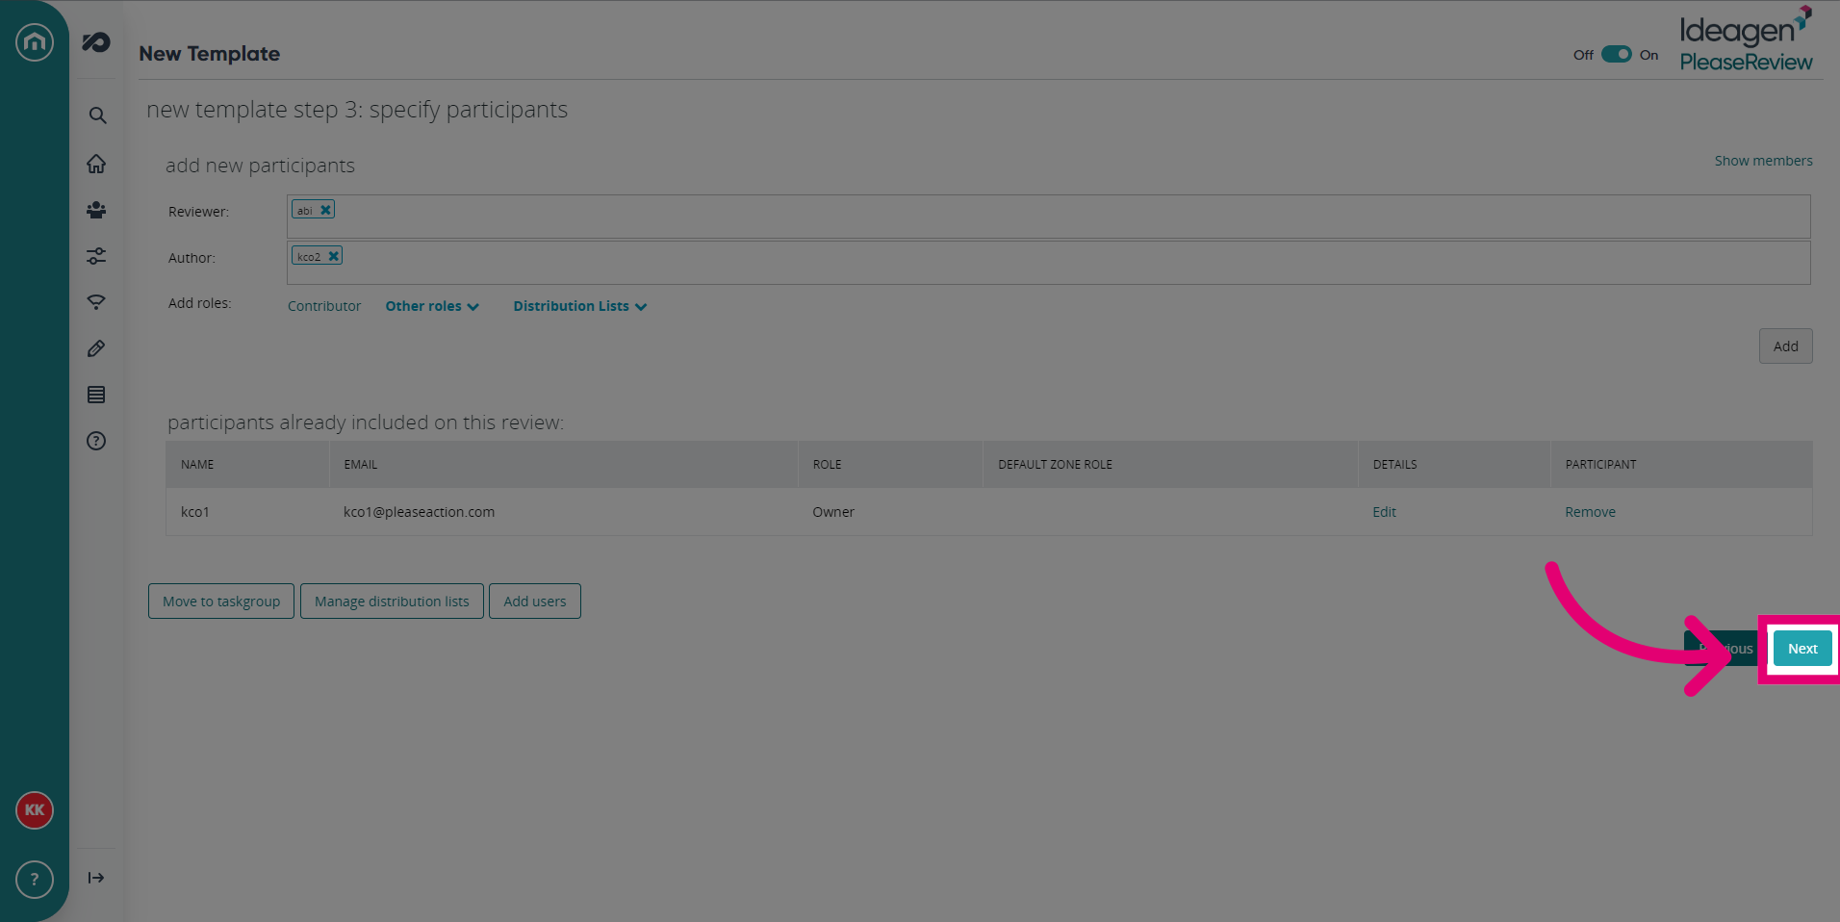Click the bottom-left circular help button

click(35, 880)
